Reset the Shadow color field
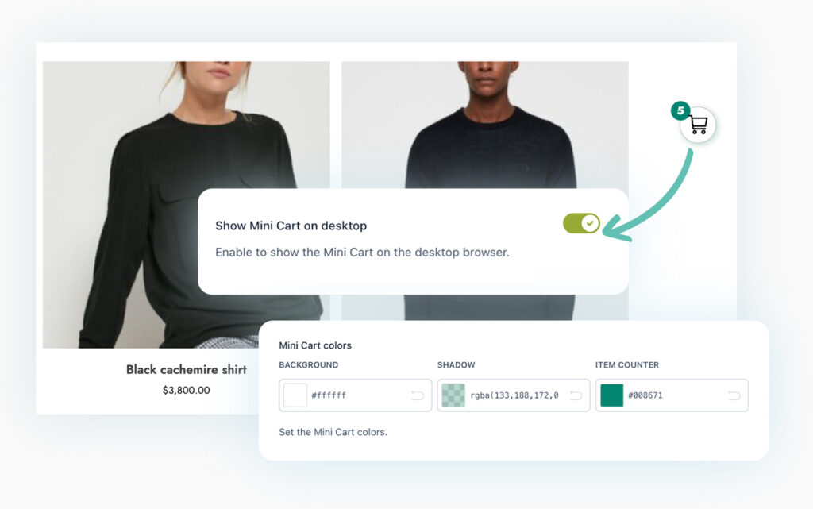This screenshot has width=813, height=509. [576, 395]
